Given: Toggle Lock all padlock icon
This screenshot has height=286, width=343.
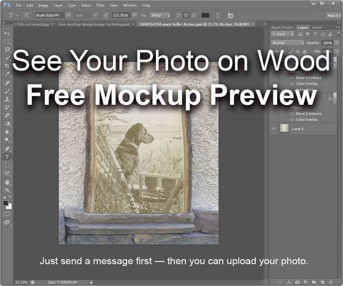Looking at the screenshot, I should pyautogui.click(x=305, y=52).
